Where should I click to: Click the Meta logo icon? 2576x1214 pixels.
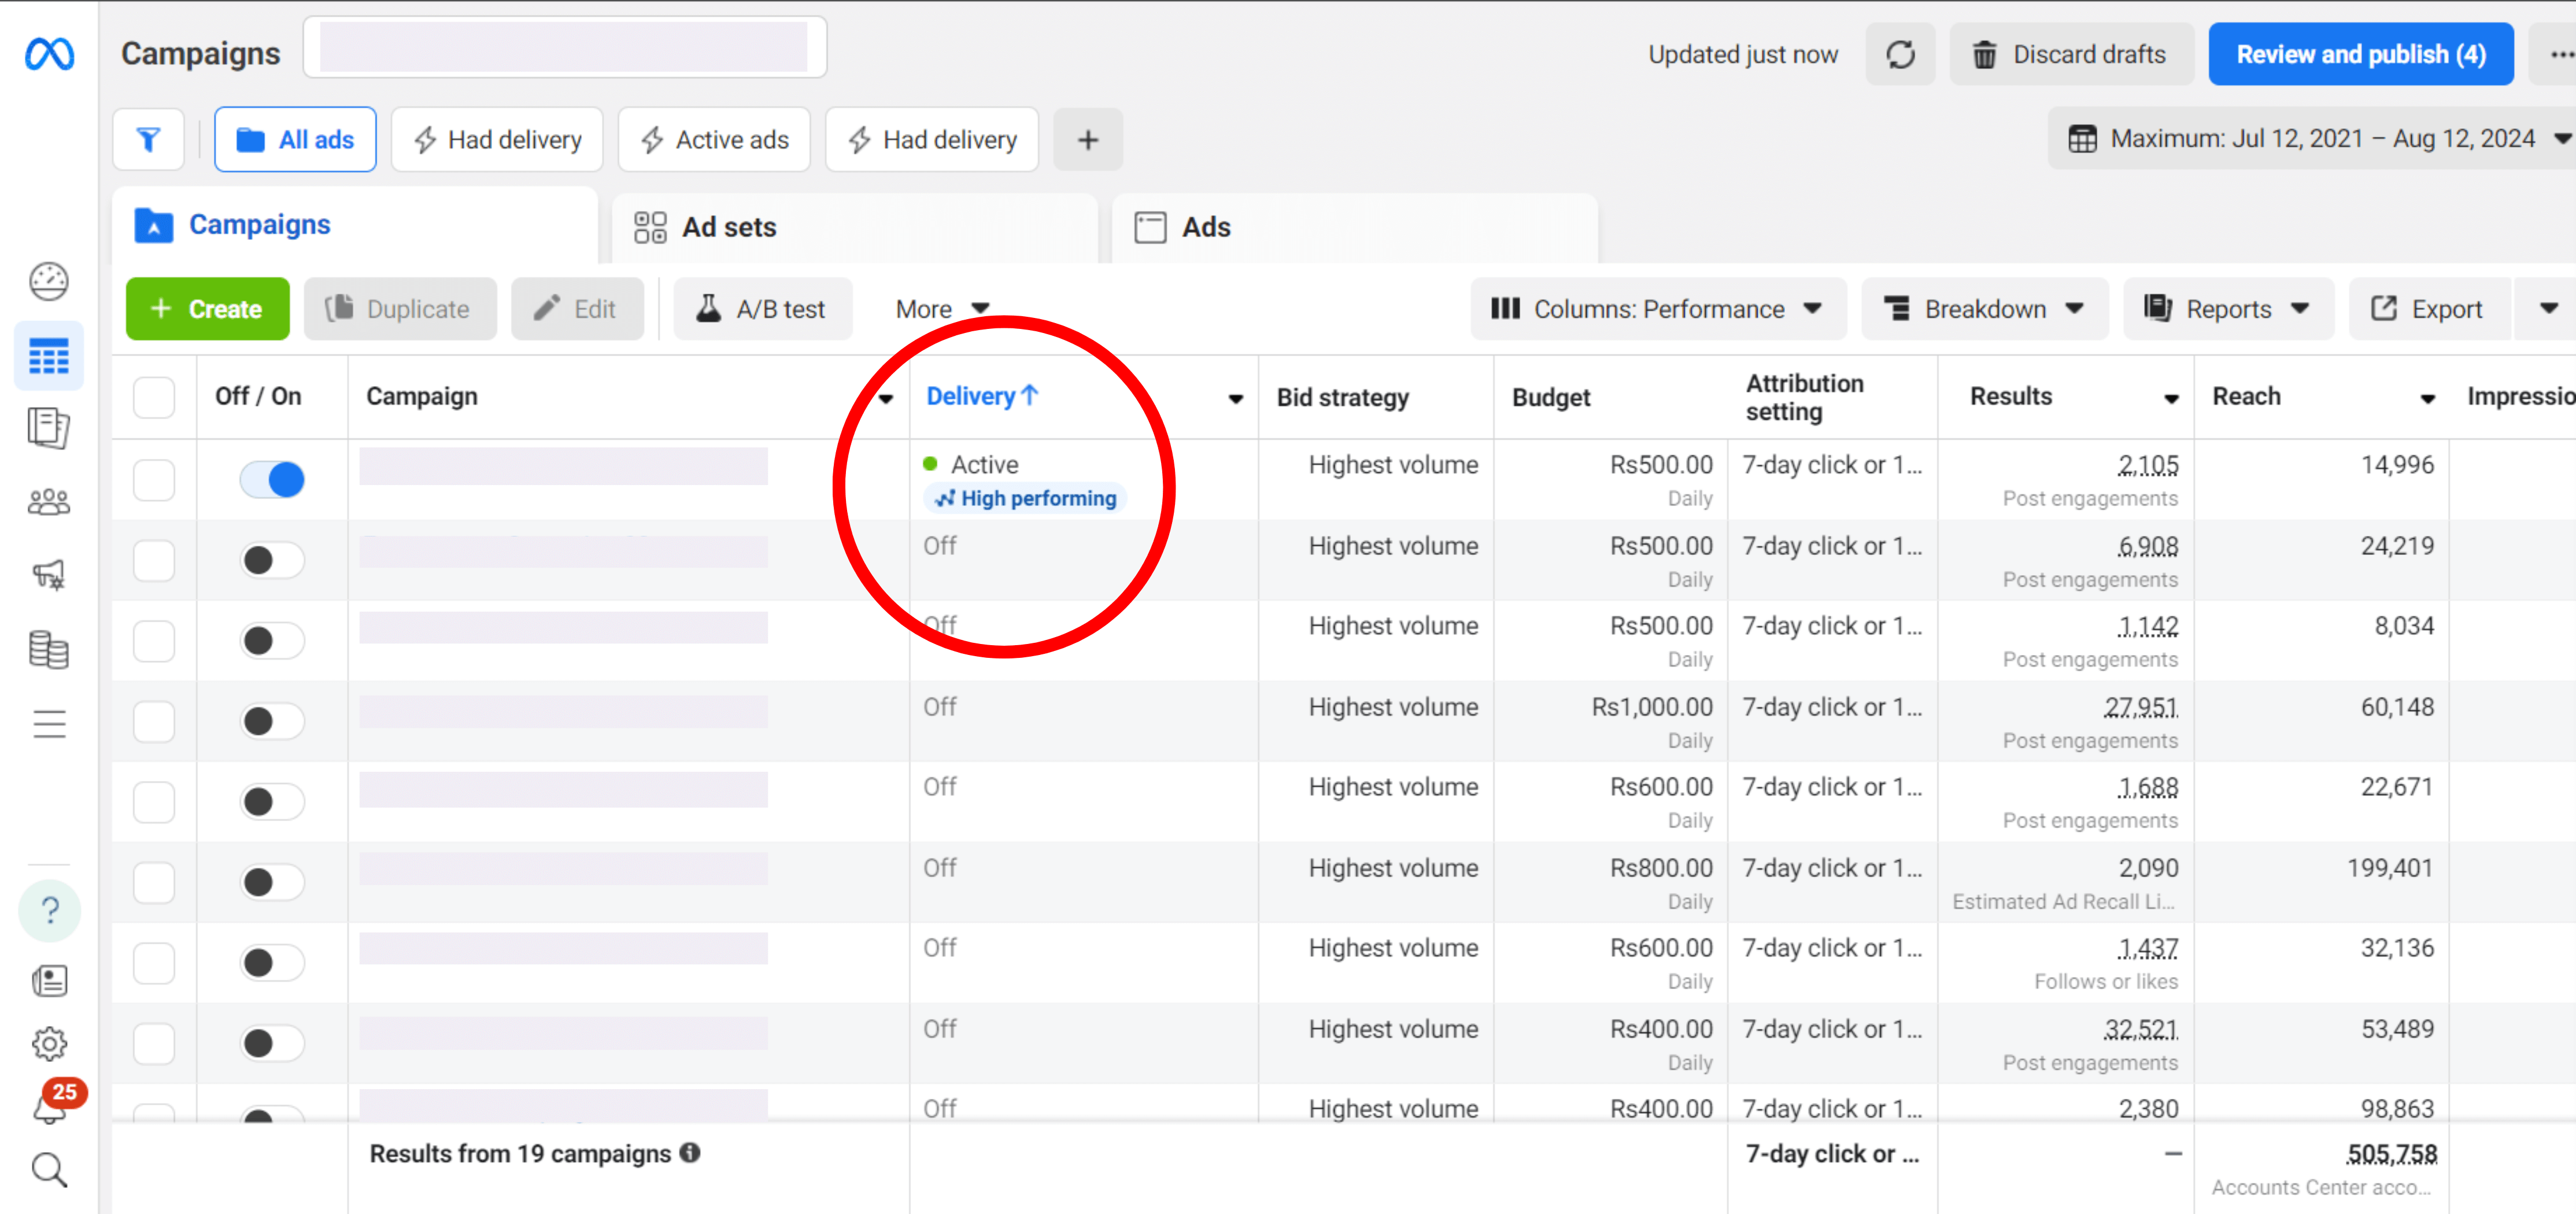tap(49, 54)
